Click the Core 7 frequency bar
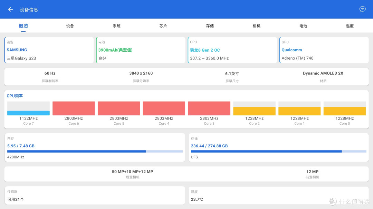This screenshot has height=209, width=373. [x=28, y=108]
